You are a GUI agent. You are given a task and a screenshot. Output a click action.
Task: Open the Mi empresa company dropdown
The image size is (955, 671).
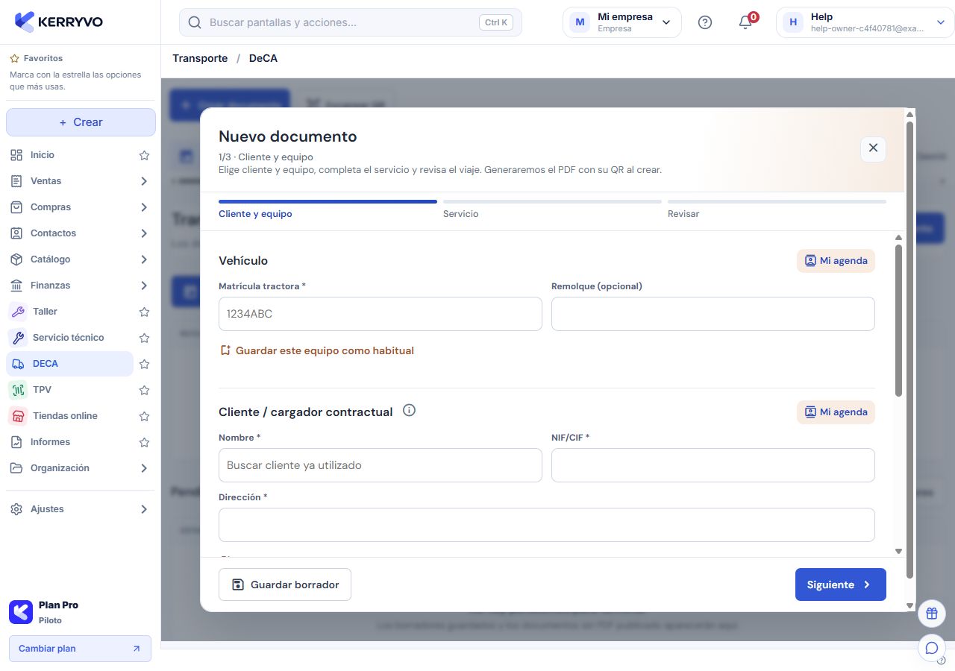pyautogui.click(x=621, y=22)
